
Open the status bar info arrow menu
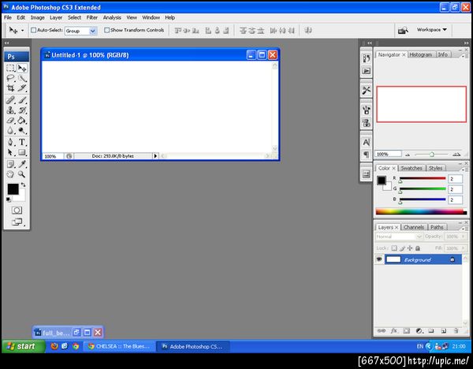[155, 156]
